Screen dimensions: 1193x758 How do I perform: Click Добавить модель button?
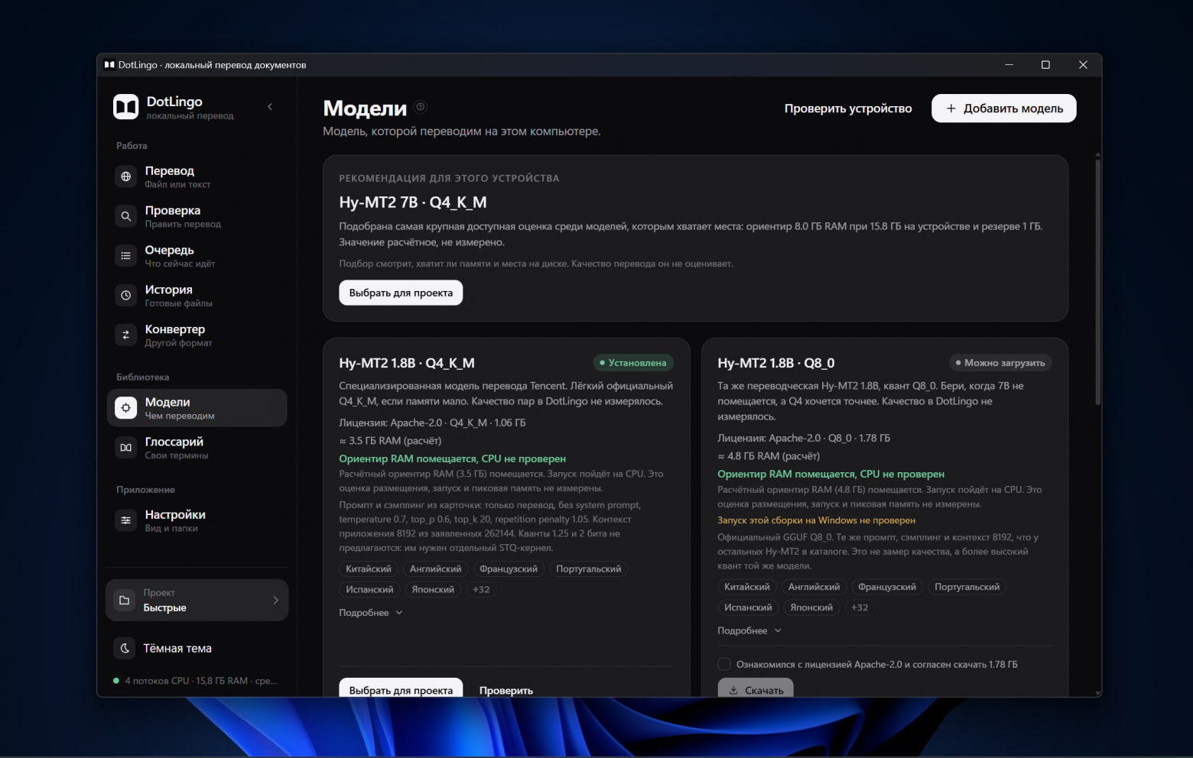(x=1003, y=109)
